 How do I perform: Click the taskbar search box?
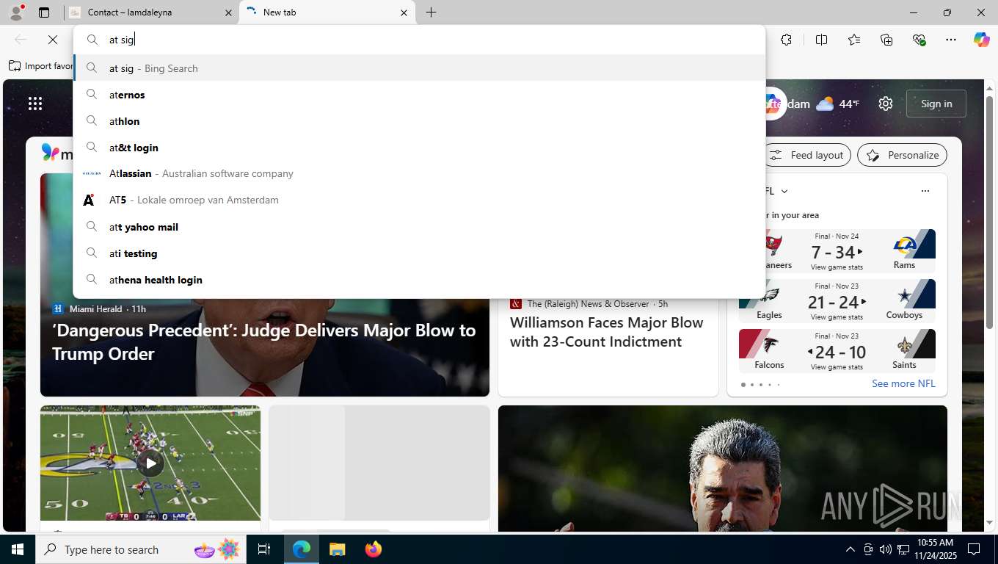point(139,549)
